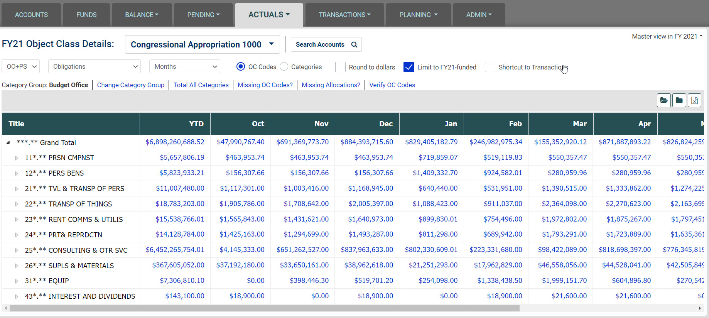Click Grand Total Feb $246,982,975.34
This screenshot has width=709, height=318.
coord(496,142)
